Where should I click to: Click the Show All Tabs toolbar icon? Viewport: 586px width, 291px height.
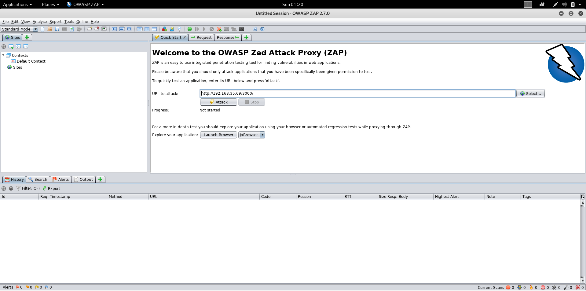click(x=90, y=29)
